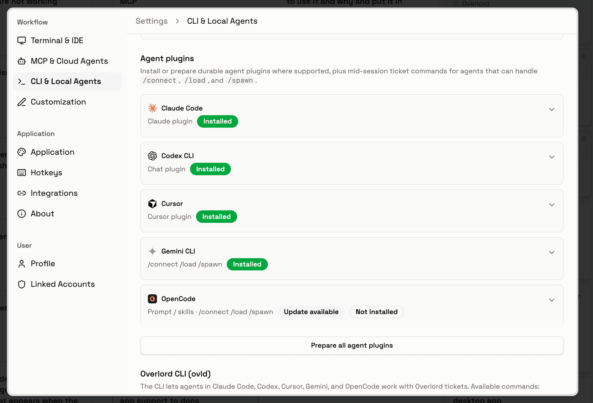593x403 pixels.
Task: Open Integrations settings page
Action: pos(67,193)
